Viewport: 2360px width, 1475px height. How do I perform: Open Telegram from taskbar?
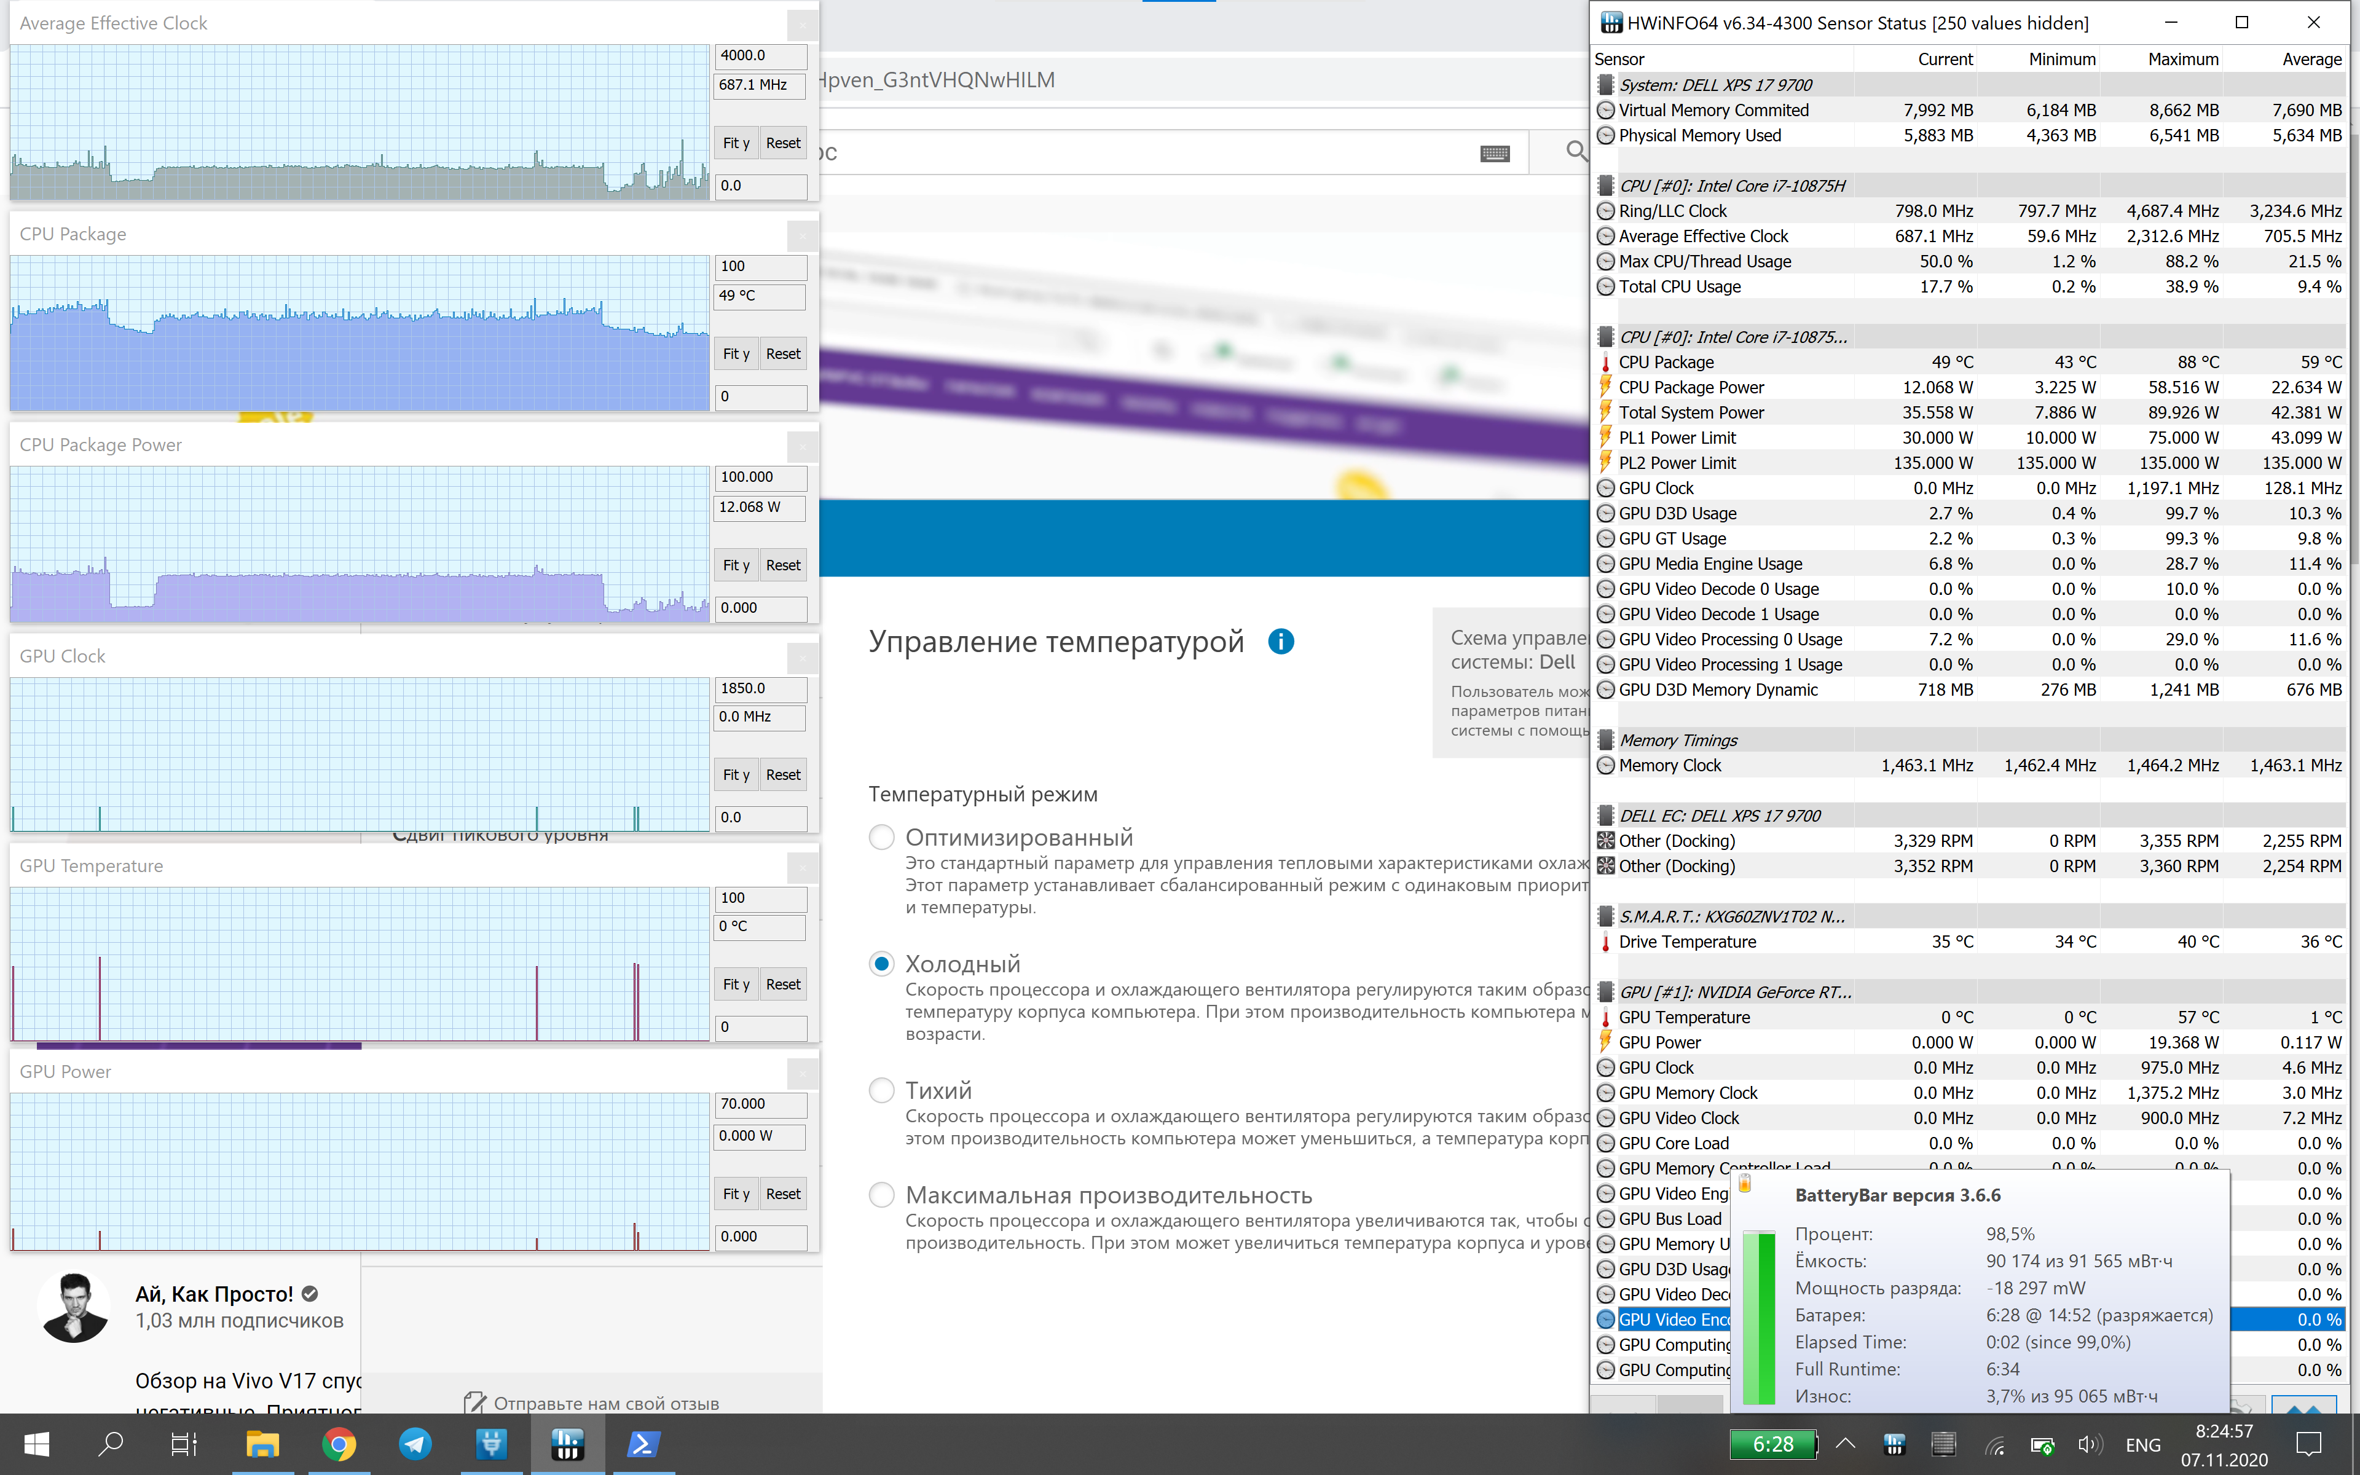click(x=414, y=1444)
